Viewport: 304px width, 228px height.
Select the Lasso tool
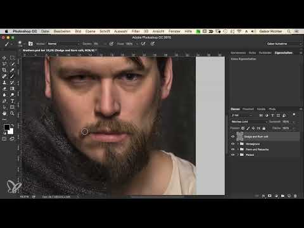[4, 64]
